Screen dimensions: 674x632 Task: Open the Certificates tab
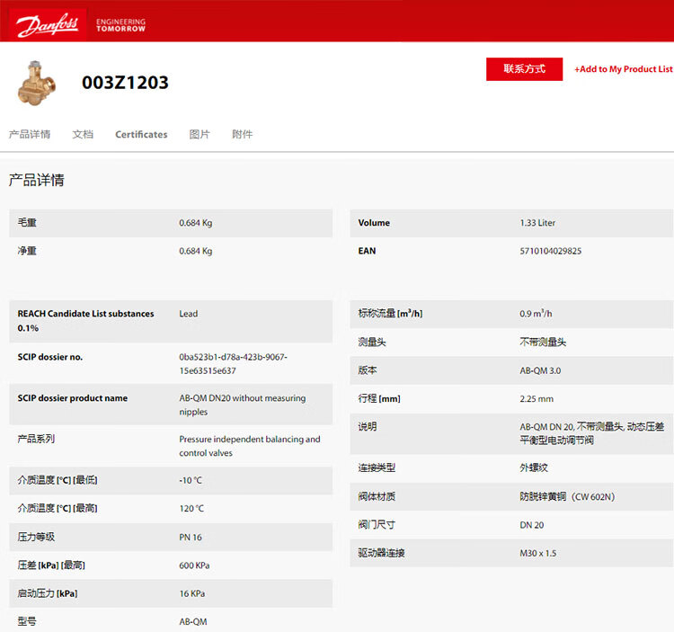[x=141, y=134]
